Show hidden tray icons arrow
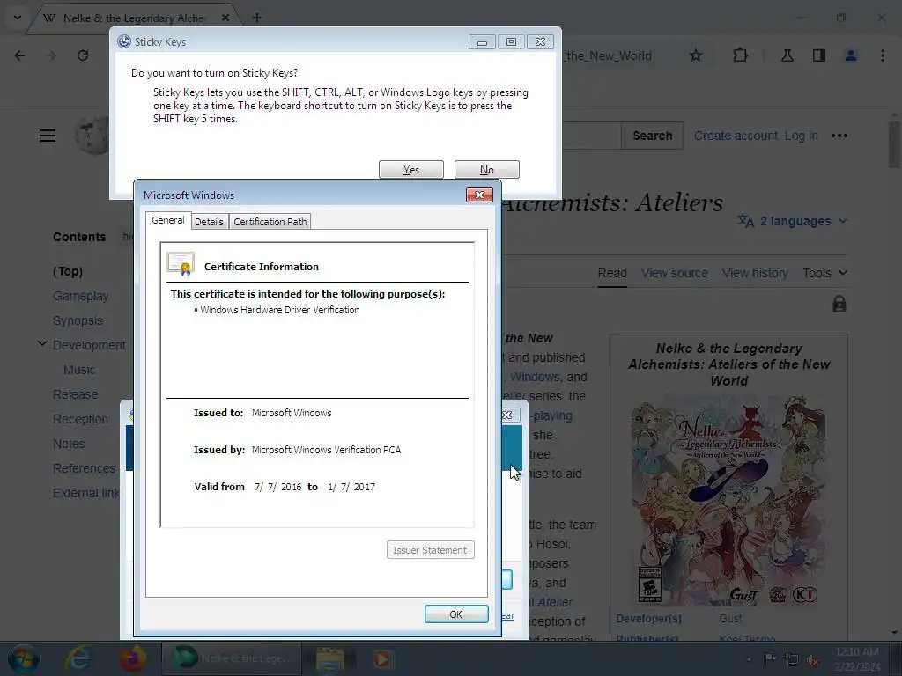This screenshot has width=902, height=676. (749, 659)
